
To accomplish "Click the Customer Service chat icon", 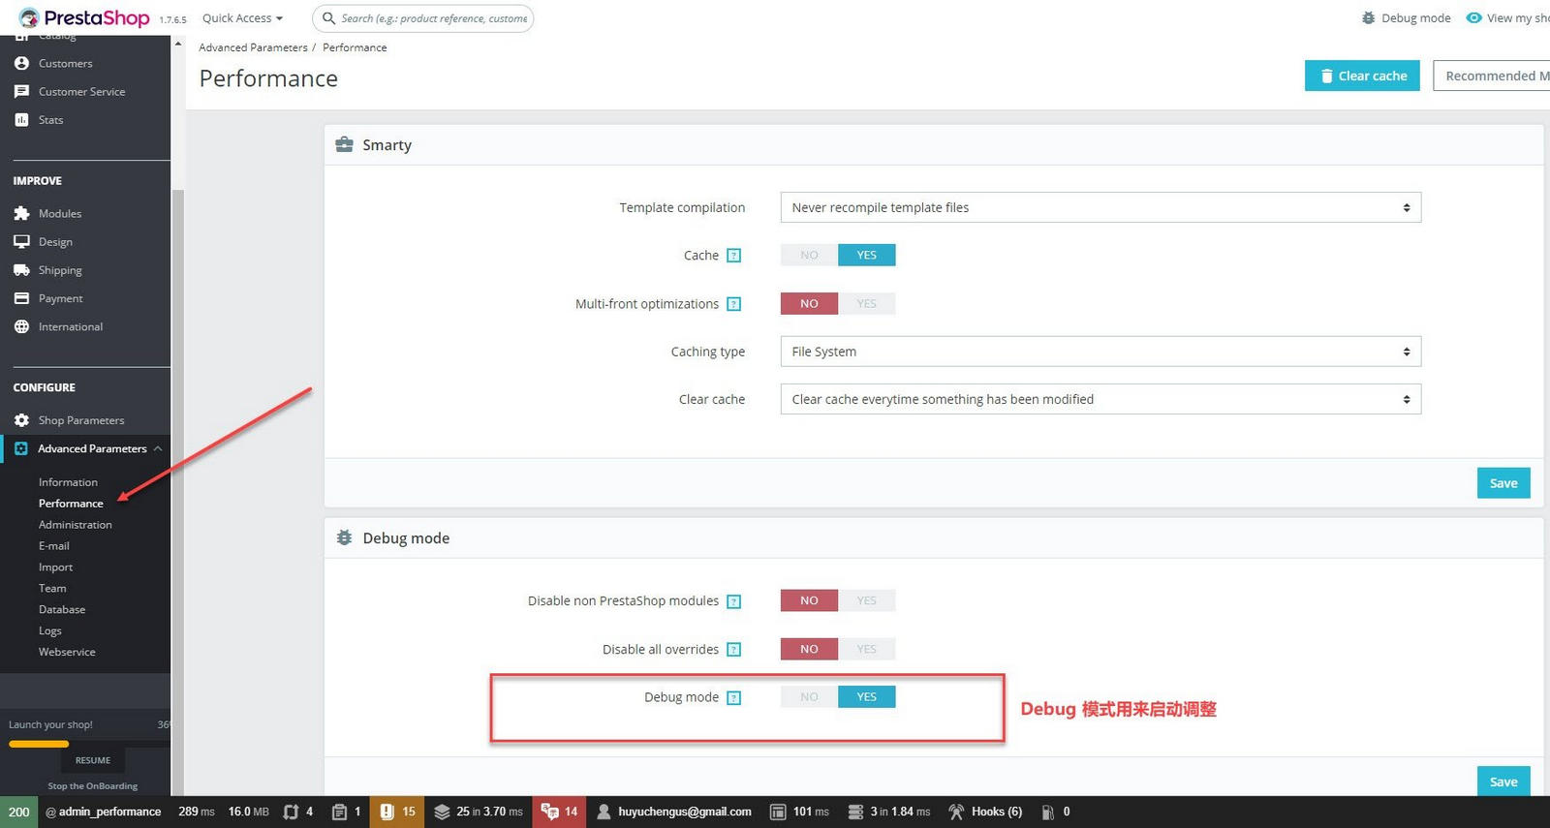I will 21,91.
